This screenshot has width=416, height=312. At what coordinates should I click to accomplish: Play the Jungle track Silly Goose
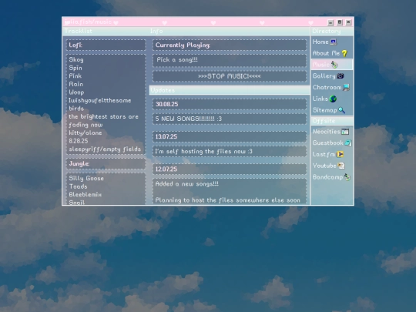[86, 178]
